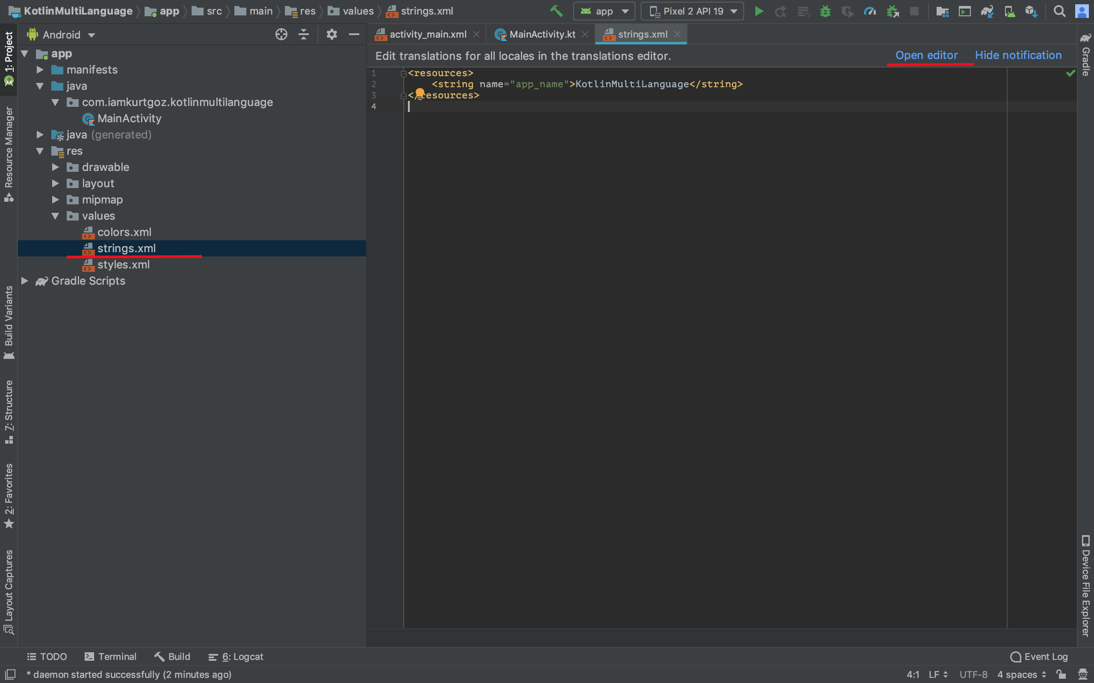Screen dimensions: 1094x683
Task: Click the Search Everywhere magnifier icon
Action: (1059, 11)
